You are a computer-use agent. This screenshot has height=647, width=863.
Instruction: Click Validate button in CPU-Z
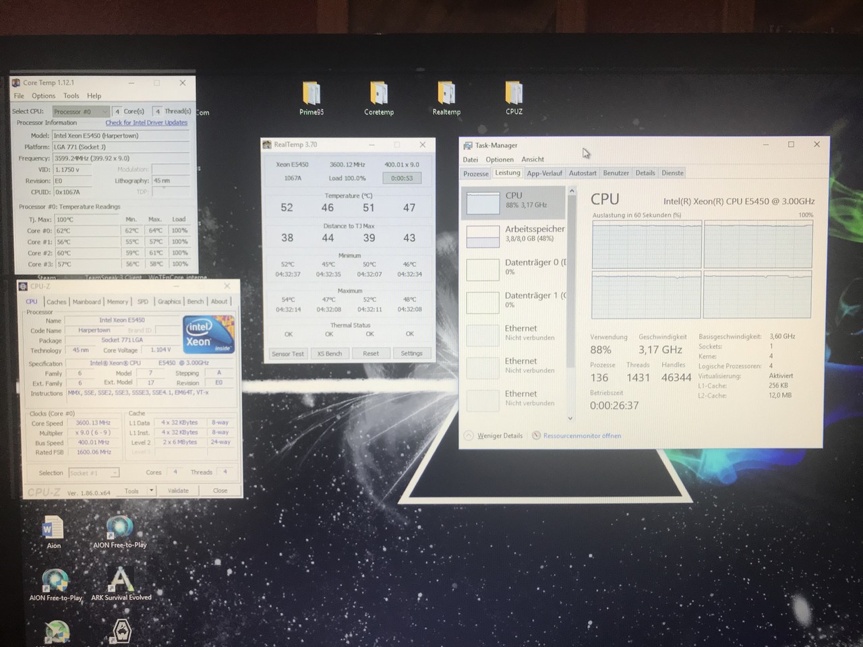(178, 491)
